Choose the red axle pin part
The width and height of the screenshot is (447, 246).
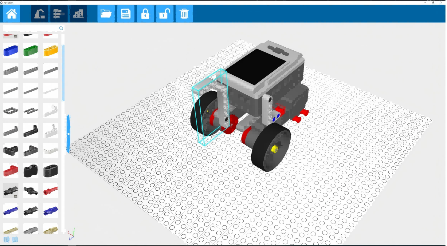coord(51,191)
